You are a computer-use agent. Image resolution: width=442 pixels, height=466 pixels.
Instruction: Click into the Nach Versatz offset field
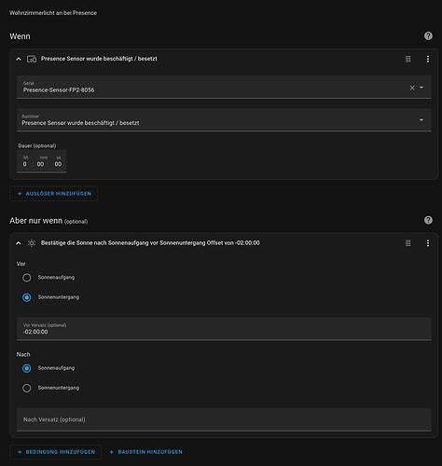click(224, 419)
